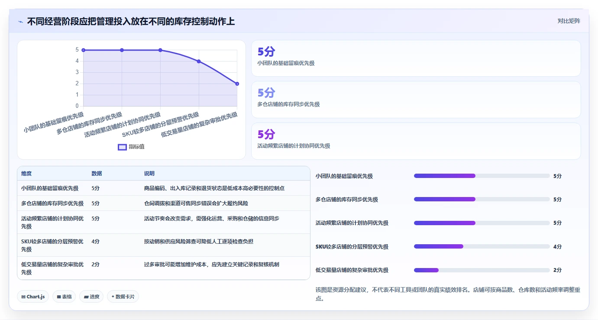The height and width of the screenshot is (320, 598).
Task: Click the chart point for 活动频繁店铺的计划协同优先级
Action: [x=160, y=50]
